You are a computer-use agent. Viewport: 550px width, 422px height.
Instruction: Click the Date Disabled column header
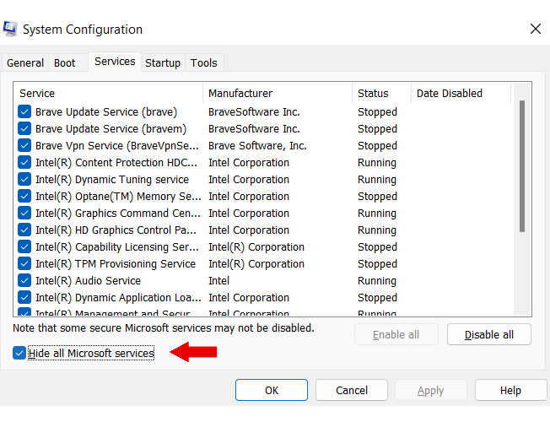tap(460, 94)
